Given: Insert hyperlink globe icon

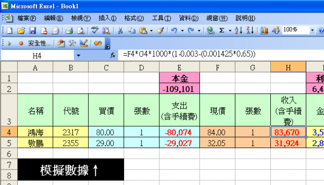Looking at the screenshot, I should [211, 30].
